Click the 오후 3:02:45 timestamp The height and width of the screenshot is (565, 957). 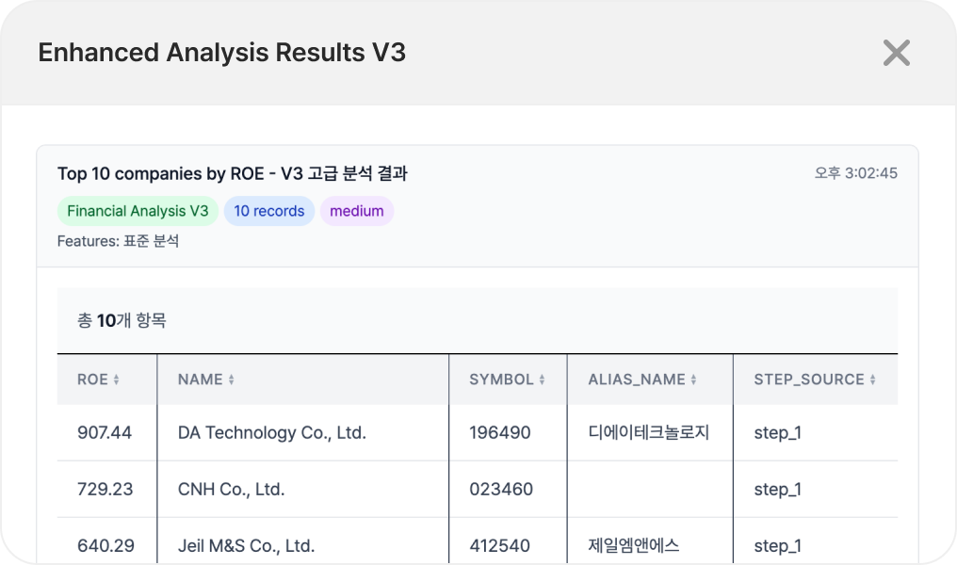[x=855, y=173]
